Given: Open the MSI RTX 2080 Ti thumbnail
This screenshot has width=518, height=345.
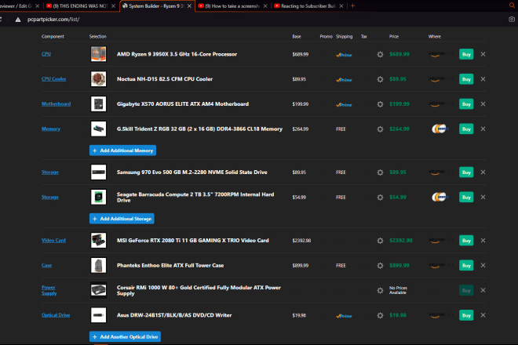Looking at the screenshot, I should pos(98,241).
